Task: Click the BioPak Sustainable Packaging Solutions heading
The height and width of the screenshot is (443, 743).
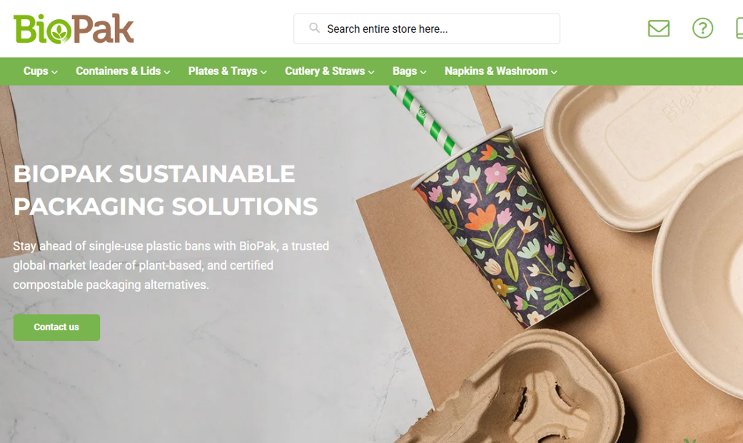Action: [166, 190]
